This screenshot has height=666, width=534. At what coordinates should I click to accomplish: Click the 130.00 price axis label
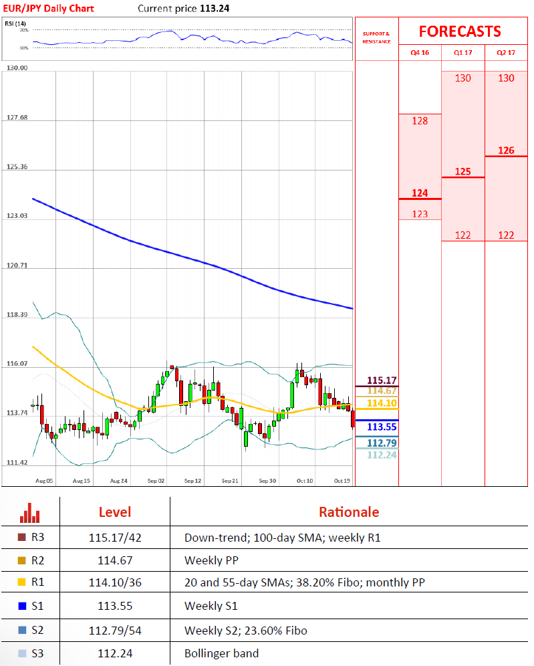[17, 68]
